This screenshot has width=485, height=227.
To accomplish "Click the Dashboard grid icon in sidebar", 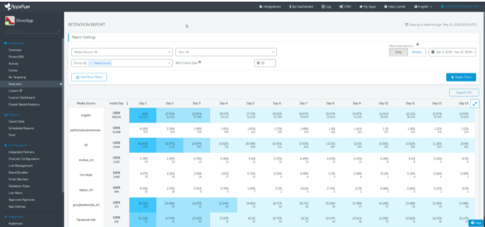I will pyautogui.click(x=6, y=43).
